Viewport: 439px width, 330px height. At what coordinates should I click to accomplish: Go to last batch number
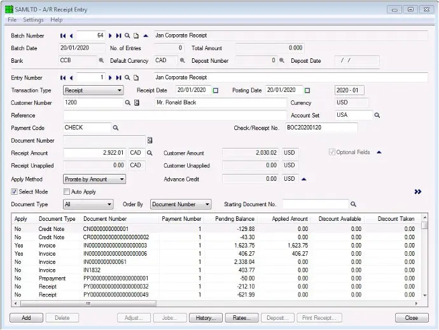coord(118,36)
